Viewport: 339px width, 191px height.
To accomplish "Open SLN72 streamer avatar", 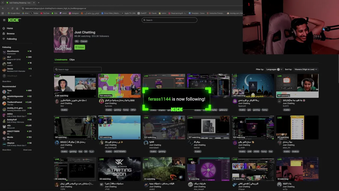I will (279, 101).
